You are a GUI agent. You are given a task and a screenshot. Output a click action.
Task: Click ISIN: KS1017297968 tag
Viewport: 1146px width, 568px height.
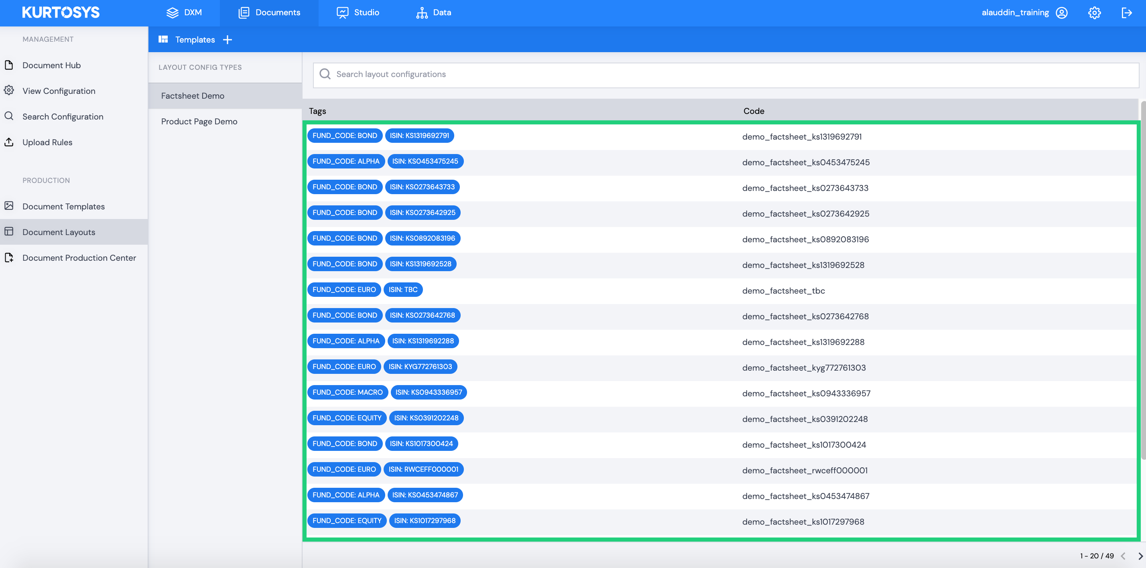point(425,521)
